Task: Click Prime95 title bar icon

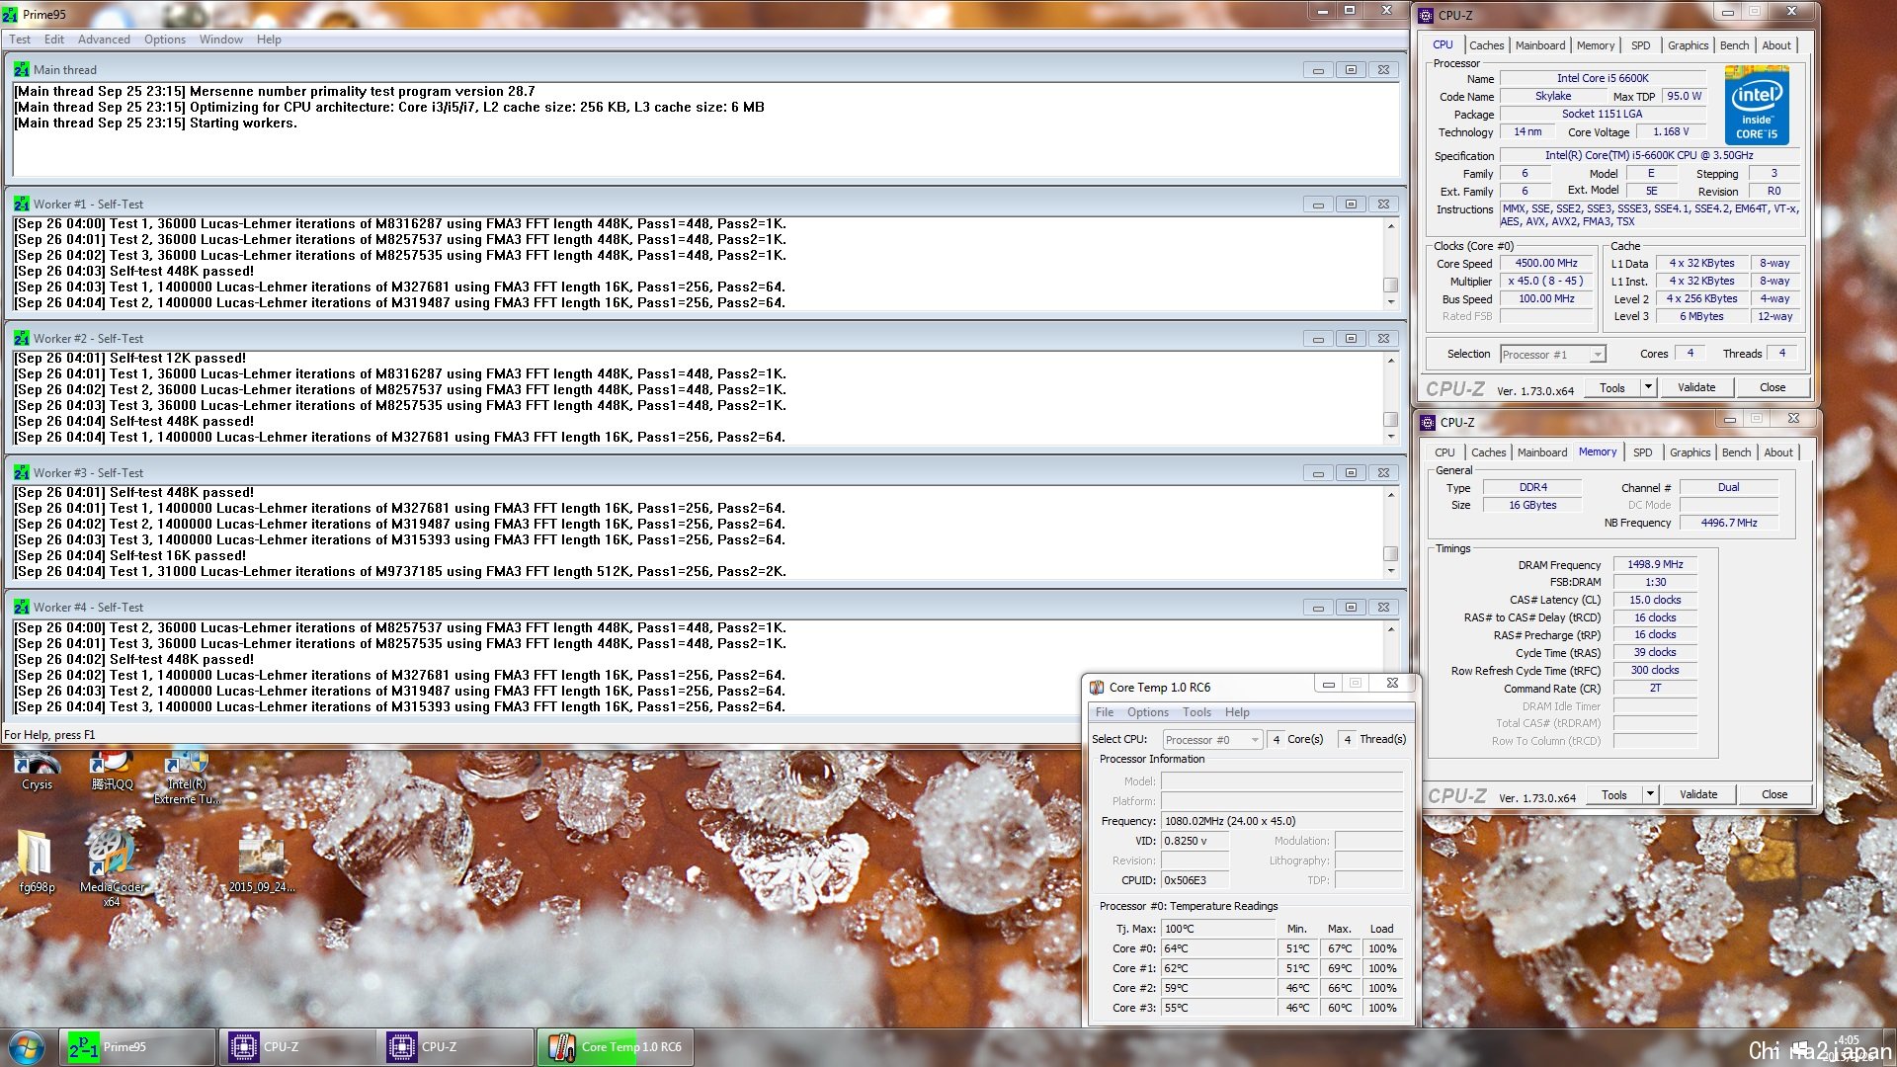Action: pos(10,15)
